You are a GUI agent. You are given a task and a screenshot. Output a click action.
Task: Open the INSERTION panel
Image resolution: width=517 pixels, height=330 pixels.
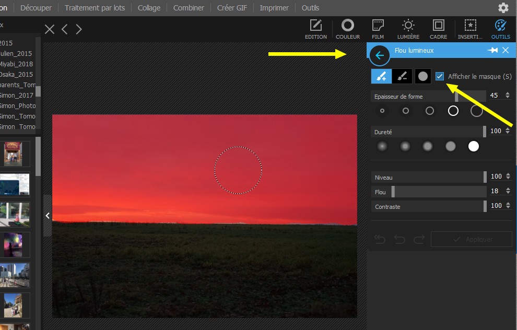[x=470, y=29]
